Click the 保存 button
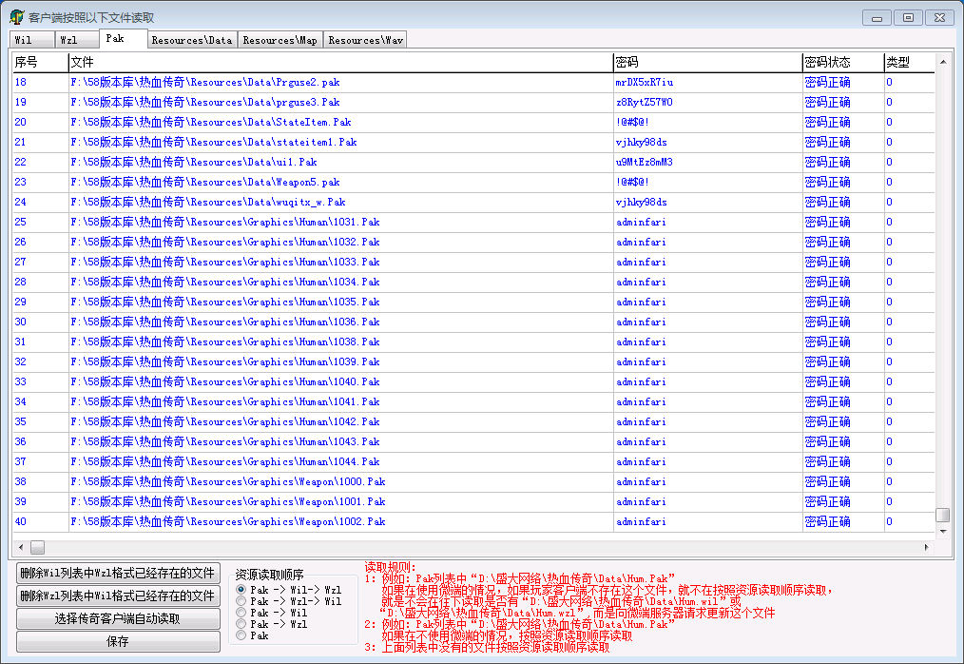The width and height of the screenshot is (964, 664). [118, 641]
